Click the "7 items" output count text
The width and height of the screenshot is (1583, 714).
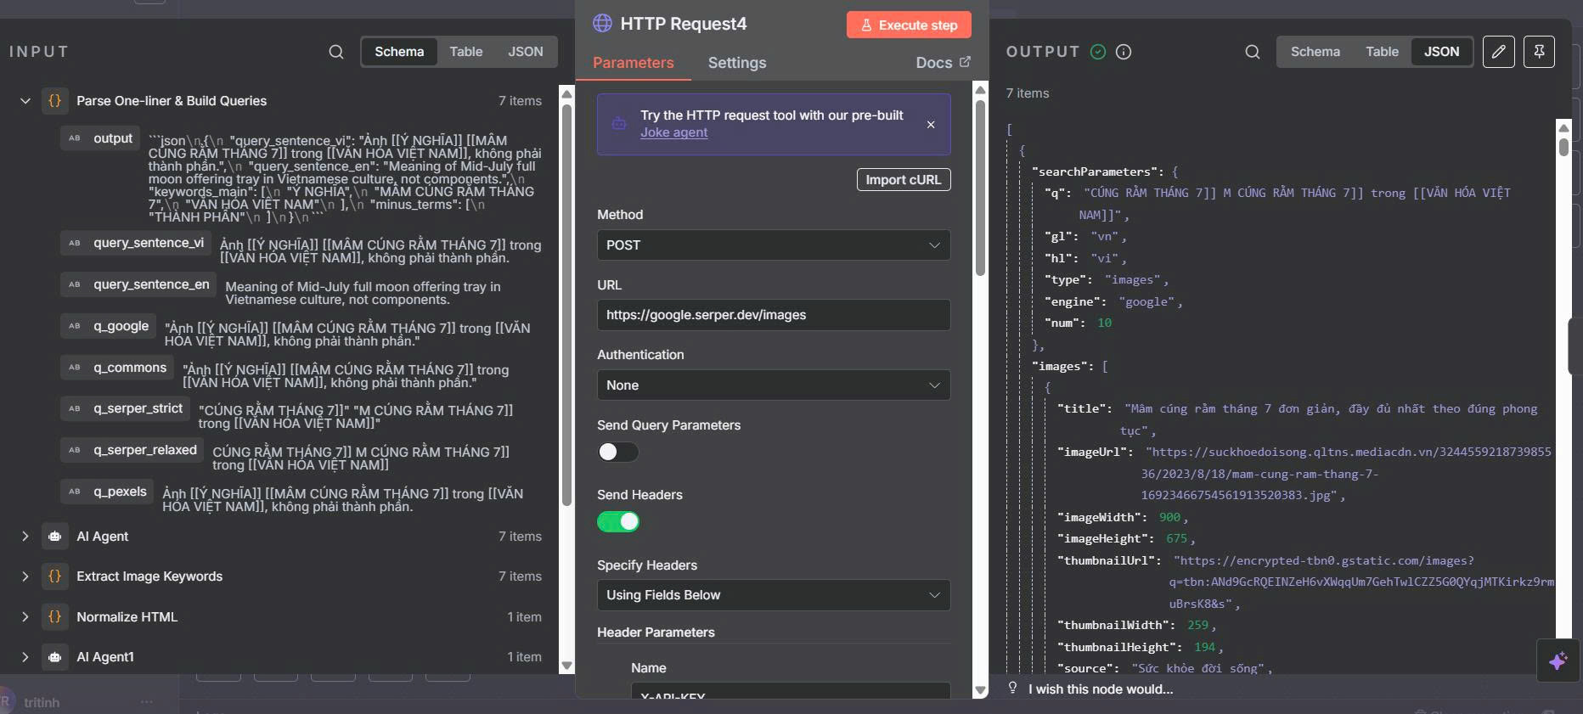coord(1028,93)
